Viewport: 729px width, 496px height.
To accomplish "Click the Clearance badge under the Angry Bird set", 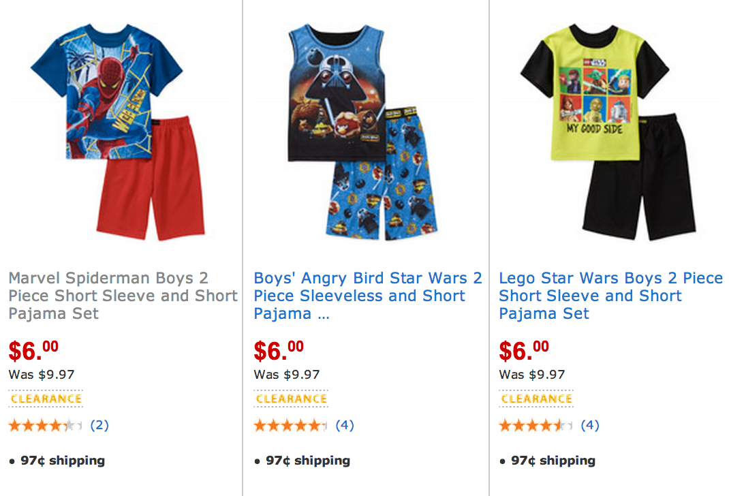I will (291, 399).
